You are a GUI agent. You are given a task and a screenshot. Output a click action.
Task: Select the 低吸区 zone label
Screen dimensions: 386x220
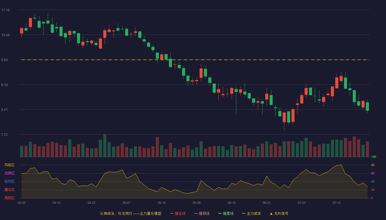point(9,198)
